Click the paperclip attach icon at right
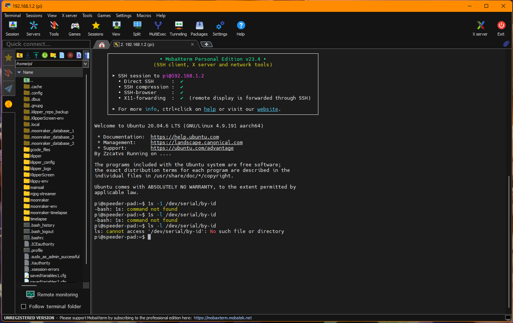The image size is (513, 323). point(506,44)
